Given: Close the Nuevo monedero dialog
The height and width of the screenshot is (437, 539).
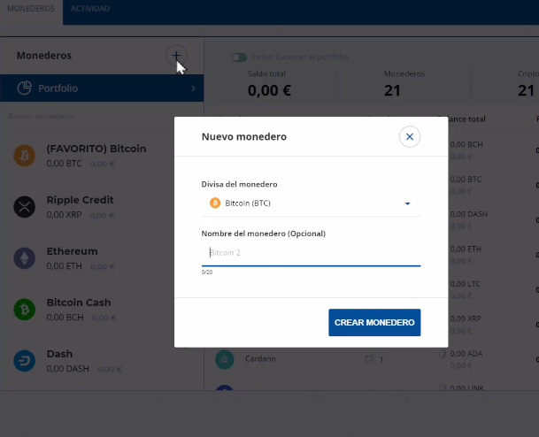Looking at the screenshot, I should coord(409,136).
